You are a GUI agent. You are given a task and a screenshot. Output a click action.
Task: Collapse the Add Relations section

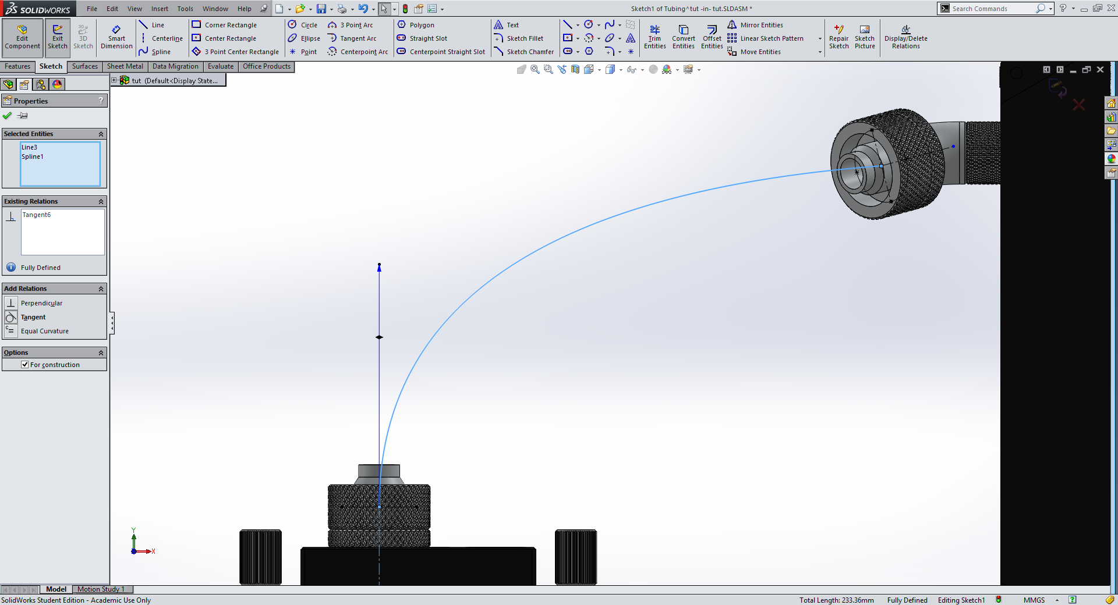click(101, 289)
